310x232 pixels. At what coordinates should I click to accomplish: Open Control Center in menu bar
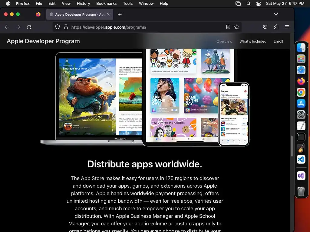coord(259,4)
